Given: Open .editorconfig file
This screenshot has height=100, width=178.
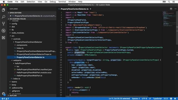Looking at the screenshot, I should pos(17,88).
